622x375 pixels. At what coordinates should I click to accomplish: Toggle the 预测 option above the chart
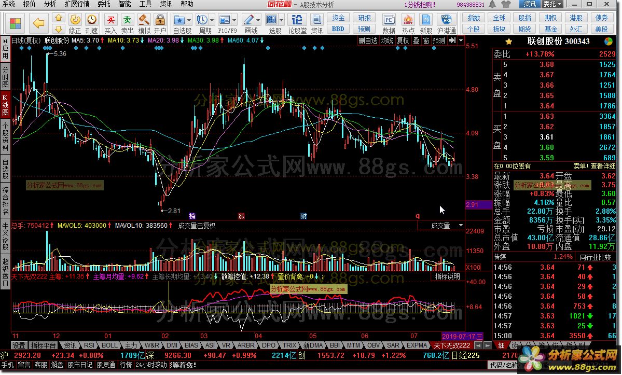439,40
